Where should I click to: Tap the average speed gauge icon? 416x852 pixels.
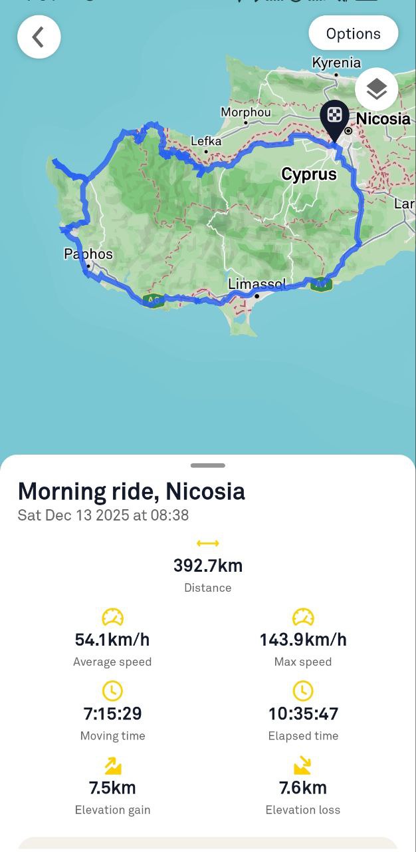click(112, 617)
